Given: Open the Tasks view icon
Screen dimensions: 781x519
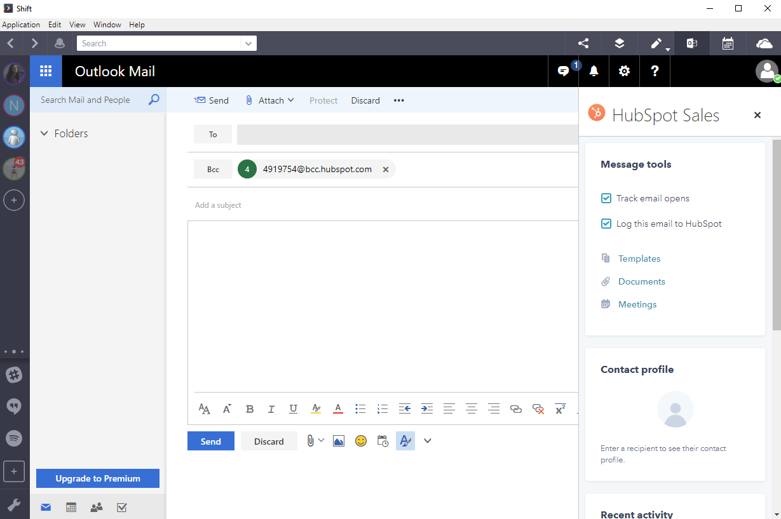Looking at the screenshot, I should click(x=122, y=508).
